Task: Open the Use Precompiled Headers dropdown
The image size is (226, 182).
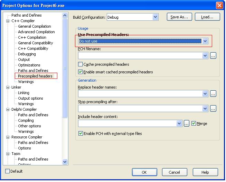Action: point(205,41)
